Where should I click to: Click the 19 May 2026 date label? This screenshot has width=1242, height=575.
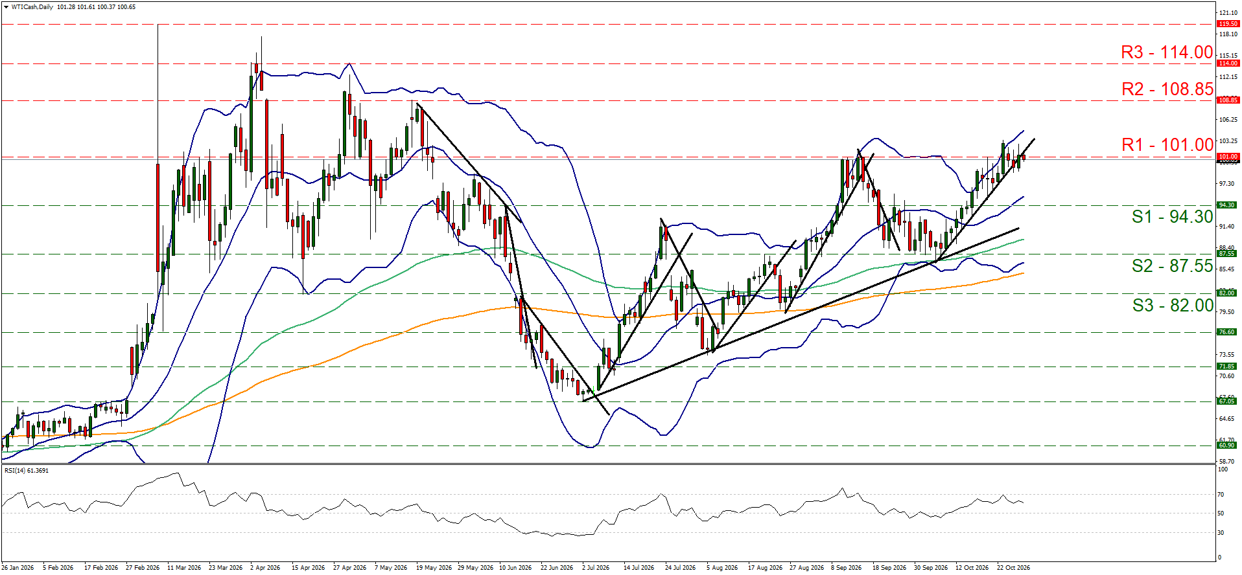coord(434,568)
